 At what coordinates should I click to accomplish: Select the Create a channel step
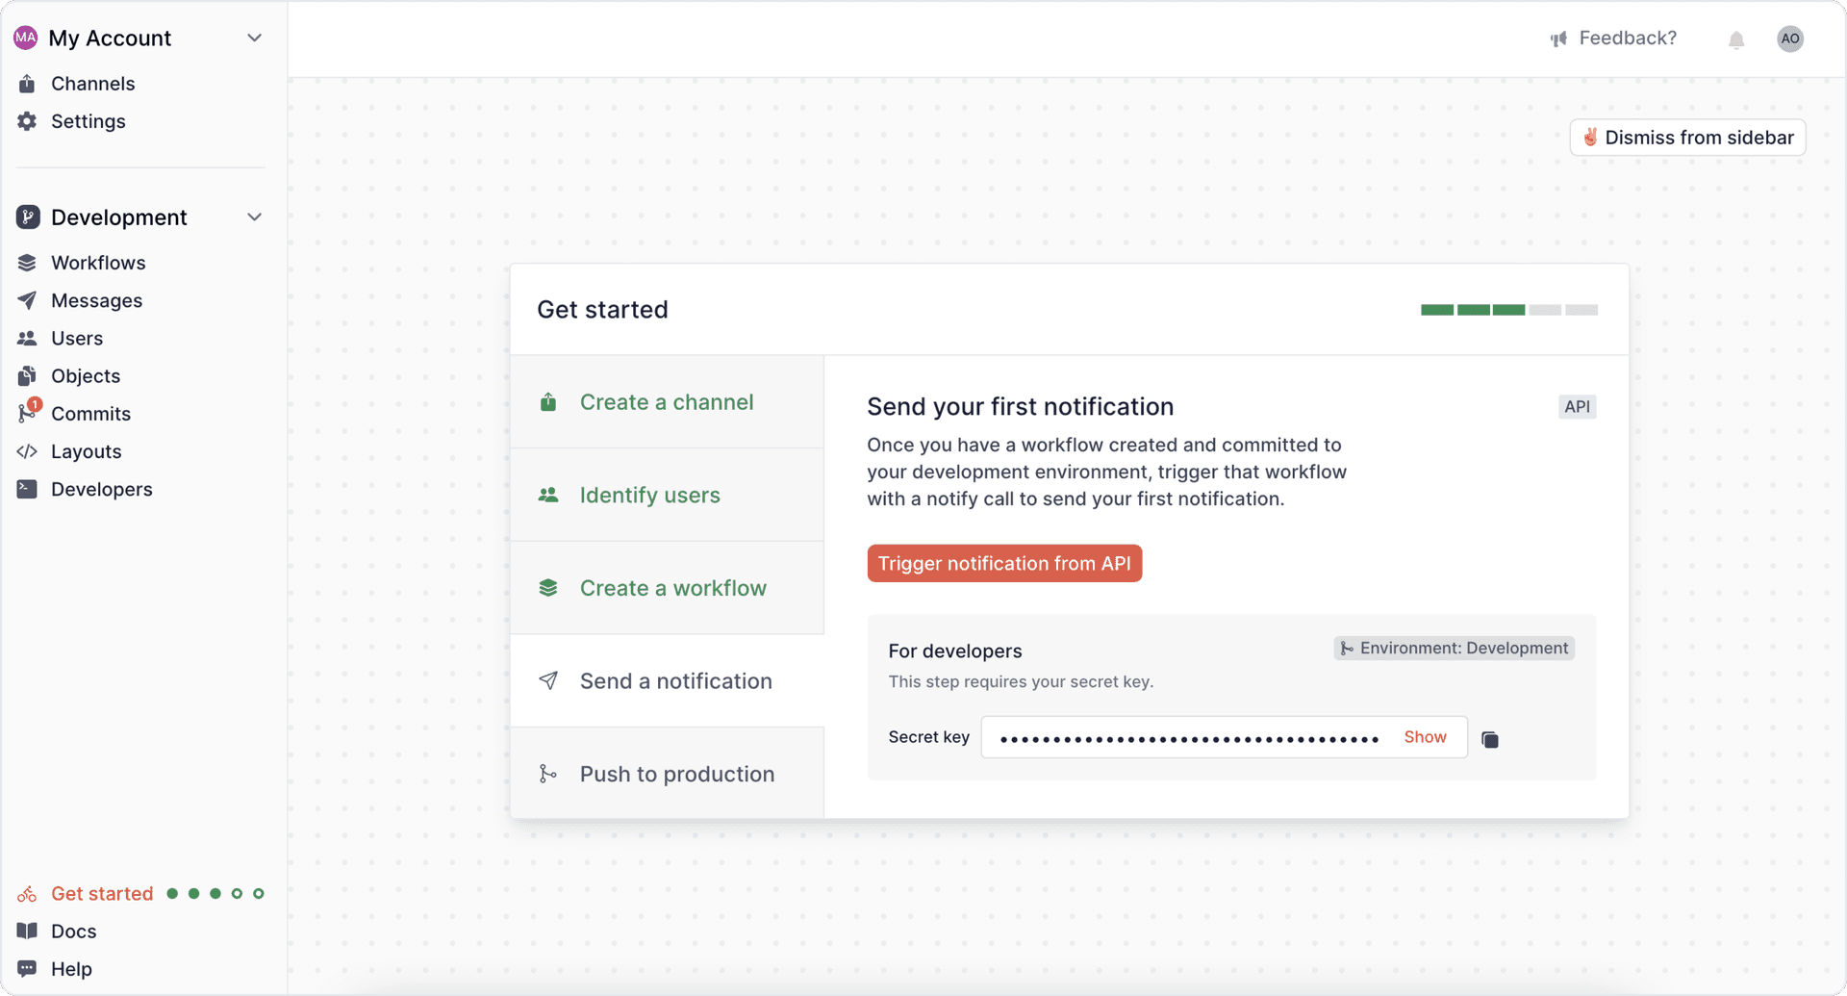coord(667,402)
